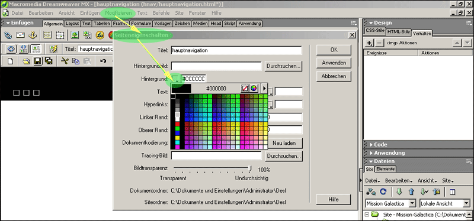Click the green Get files arrow
This screenshot has height=221, width=474.
point(399,191)
